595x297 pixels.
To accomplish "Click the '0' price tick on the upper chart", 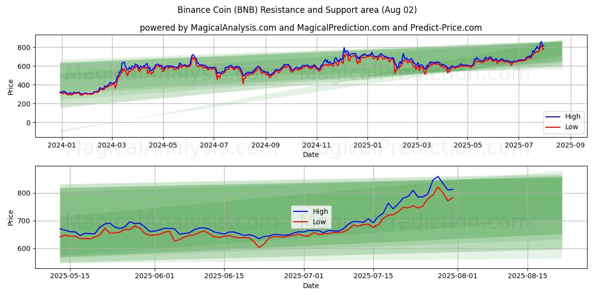I will (x=29, y=123).
